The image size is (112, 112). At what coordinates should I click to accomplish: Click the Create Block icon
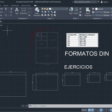click(80, 9)
